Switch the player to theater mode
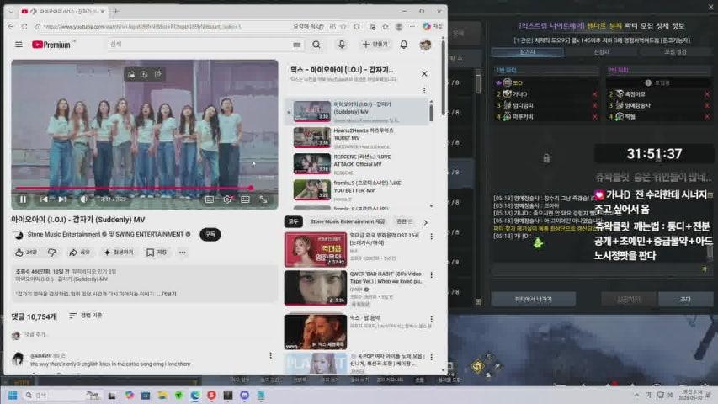 [x=246, y=199]
